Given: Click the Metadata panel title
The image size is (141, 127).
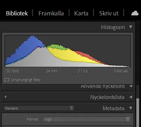Looking at the screenshot, I should pos(113,108).
